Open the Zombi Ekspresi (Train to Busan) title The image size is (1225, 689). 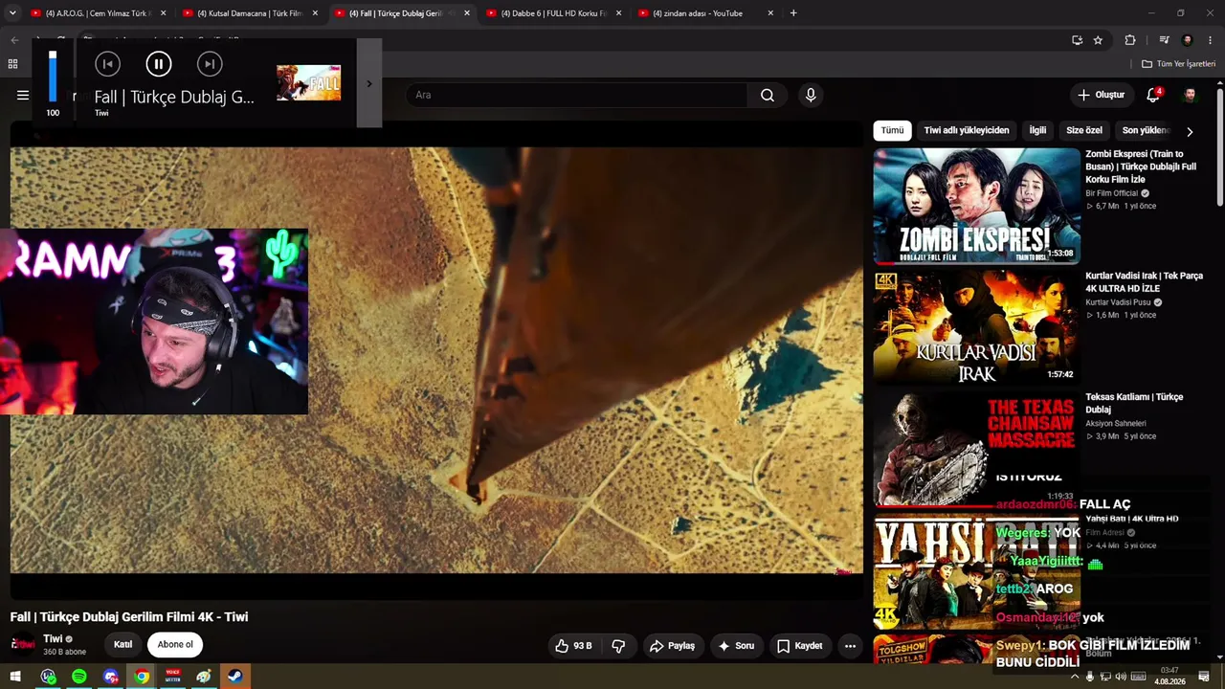(1141, 167)
